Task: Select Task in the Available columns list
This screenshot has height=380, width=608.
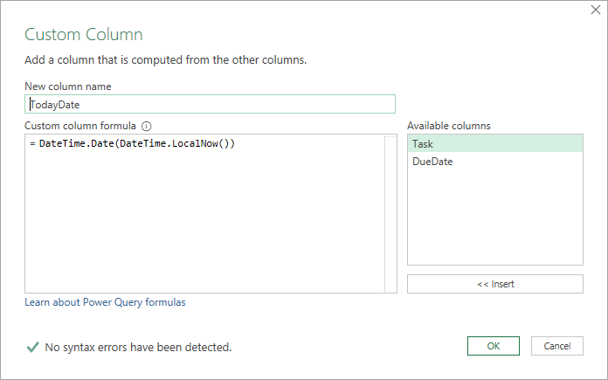Action: coord(494,144)
